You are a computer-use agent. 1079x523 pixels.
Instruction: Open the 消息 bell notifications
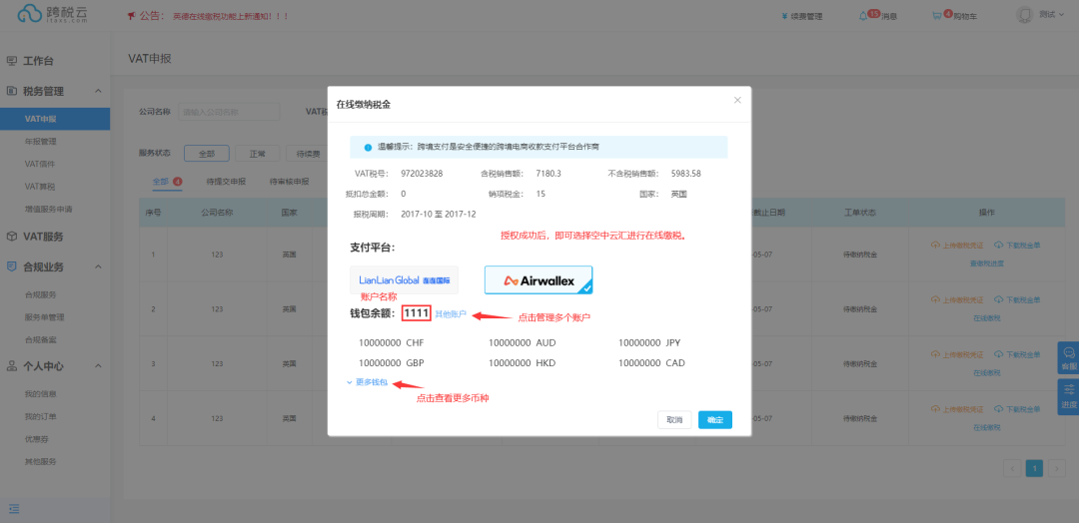click(878, 16)
